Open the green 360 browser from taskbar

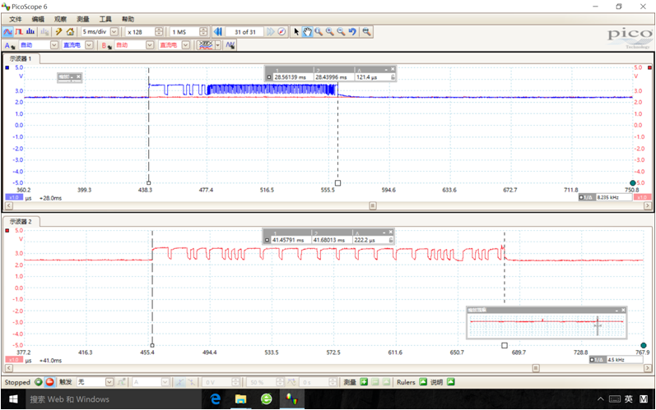(x=266, y=399)
